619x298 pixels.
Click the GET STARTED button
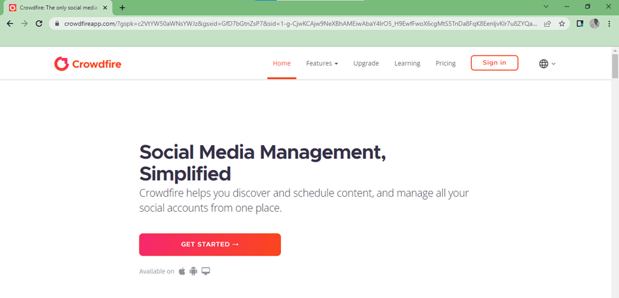click(x=210, y=244)
